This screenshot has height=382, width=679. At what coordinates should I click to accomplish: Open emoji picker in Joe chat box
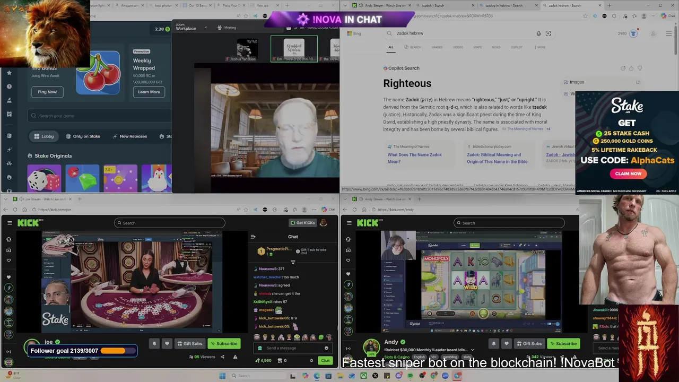pos(326,348)
